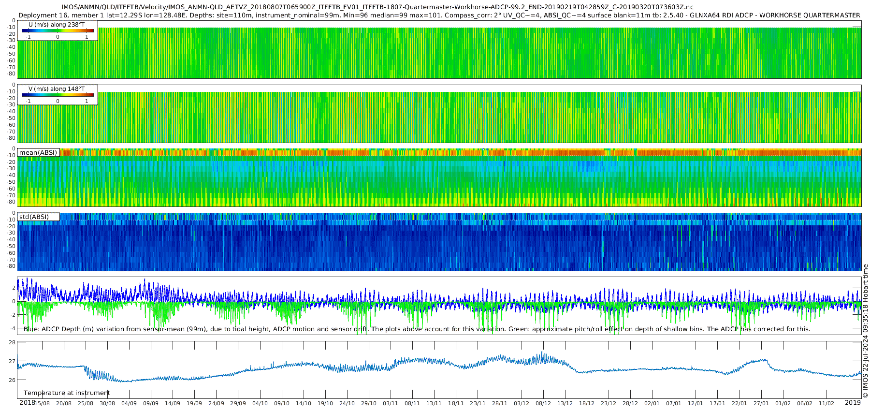Click the -2 tick on the depth variation axis

tap(13, 315)
